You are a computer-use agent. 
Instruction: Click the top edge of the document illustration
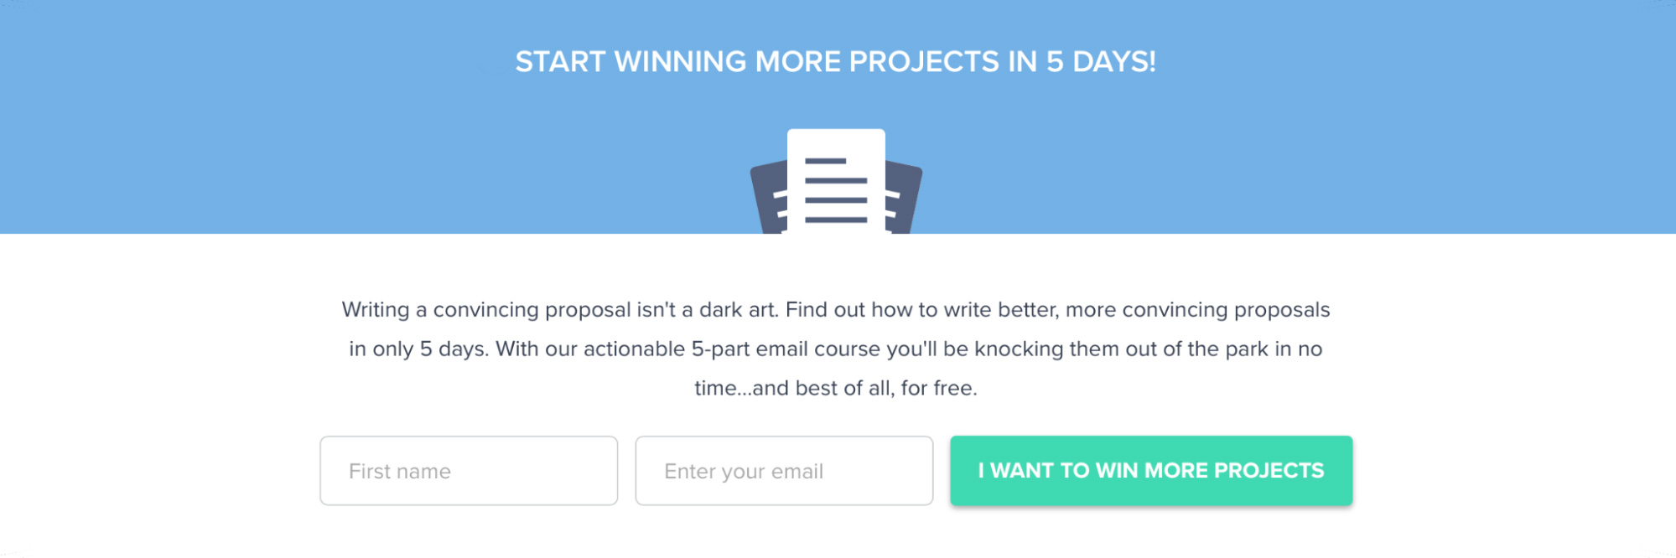point(834,132)
